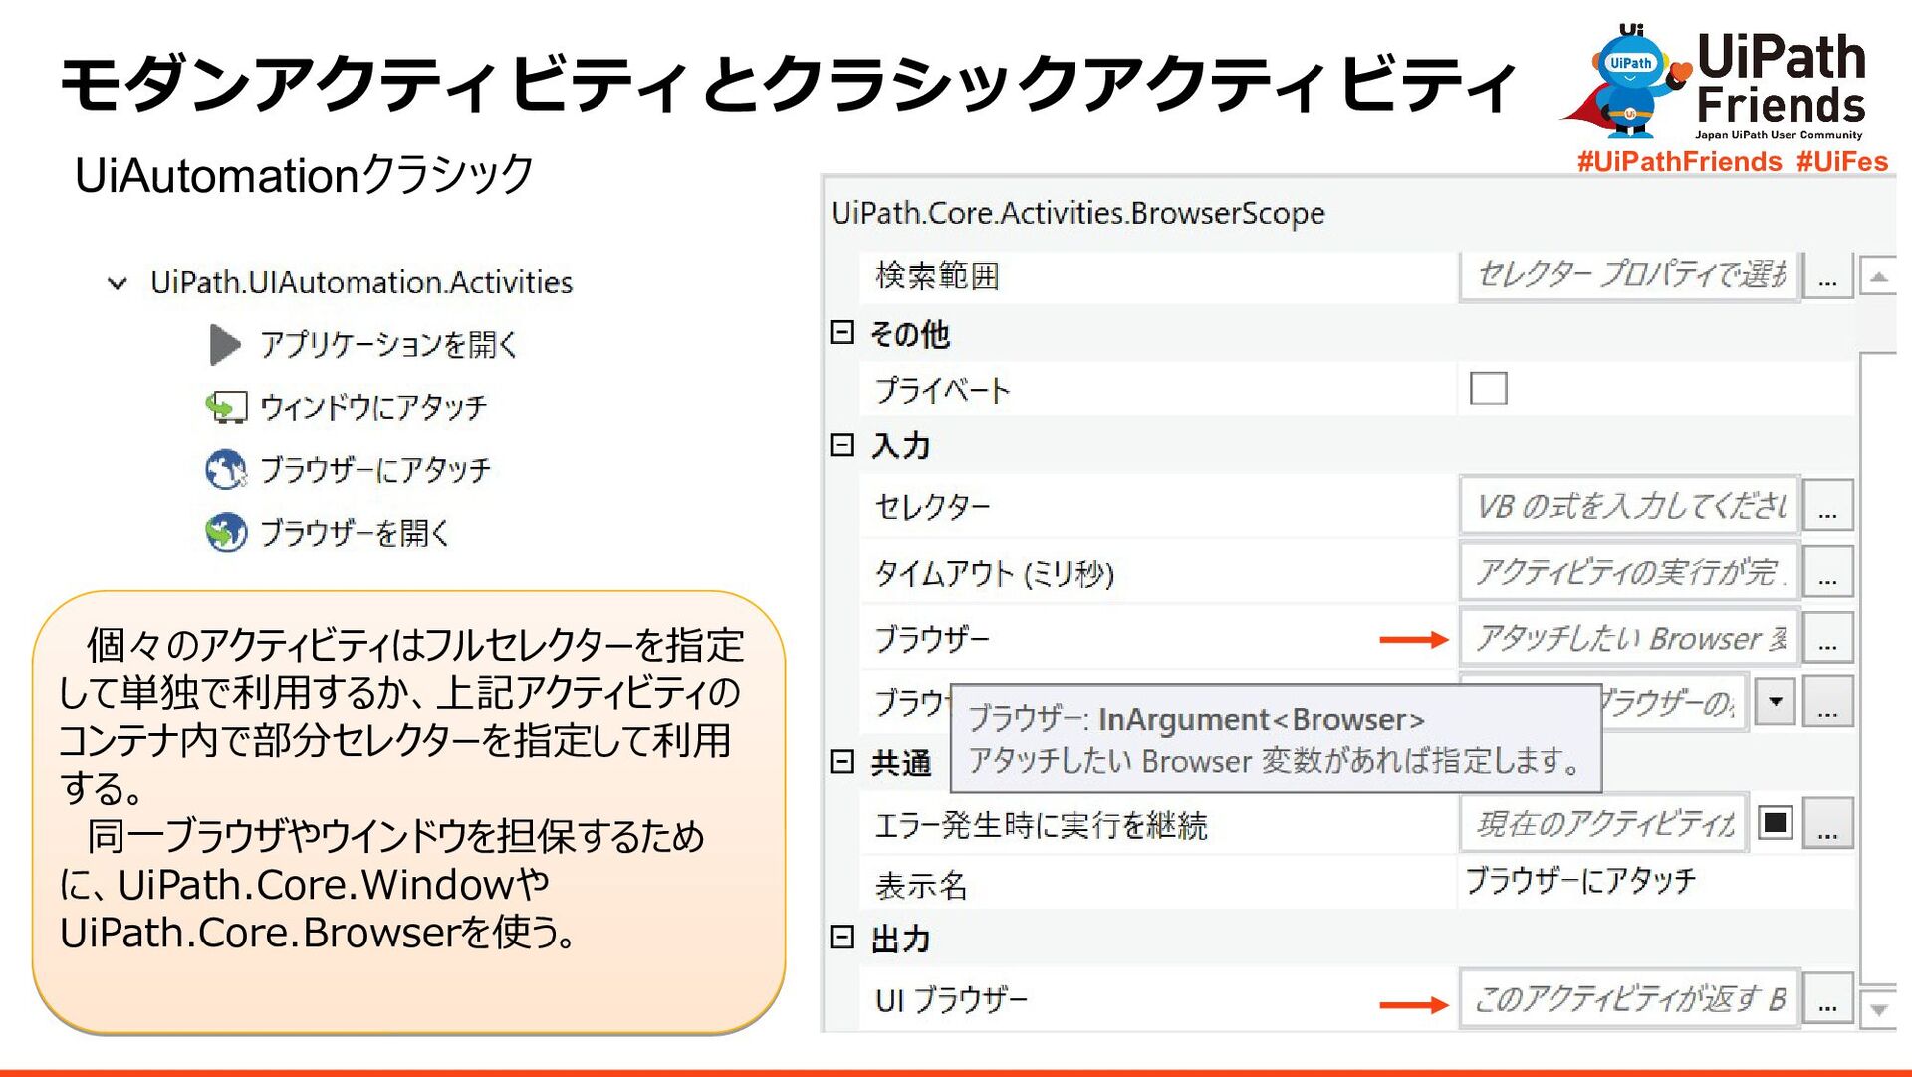Click the 検索範囲 input field
The height and width of the screenshot is (1077, 1912).
coord(1630,274)
